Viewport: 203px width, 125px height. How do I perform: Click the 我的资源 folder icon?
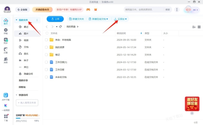click(x=51, y=47)
